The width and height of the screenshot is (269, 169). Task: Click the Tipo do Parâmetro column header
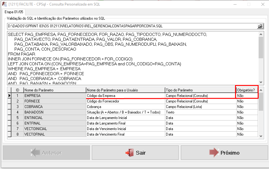(200, 90)
